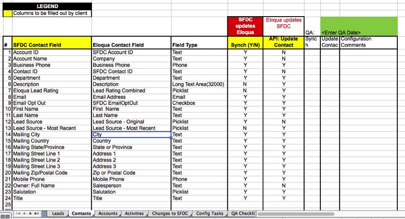Open the Activities sheet tab

pos(134,214)
